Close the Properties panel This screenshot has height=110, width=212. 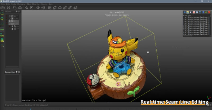click(x=19, y=72)
